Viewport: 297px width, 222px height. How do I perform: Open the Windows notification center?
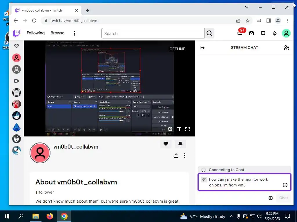pyautogui.click(x=287, y=216)
